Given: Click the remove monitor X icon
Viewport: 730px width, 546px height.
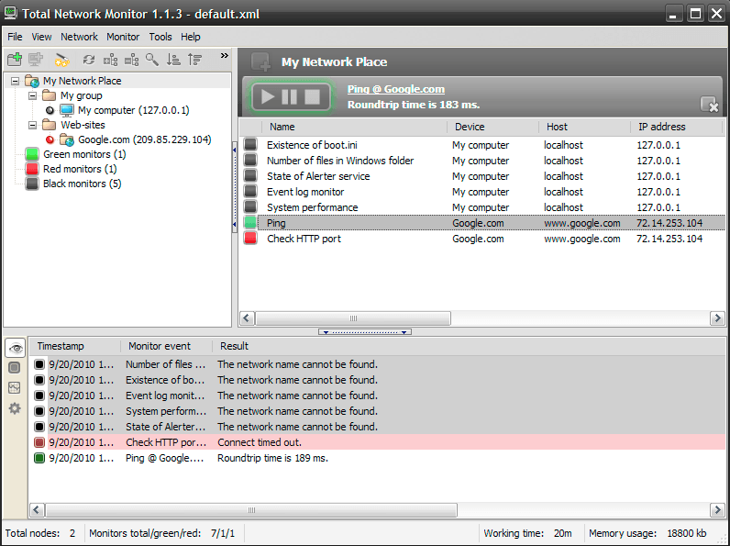Looking at the screenshot, I should pyautogui.click(x=710, y=105).
